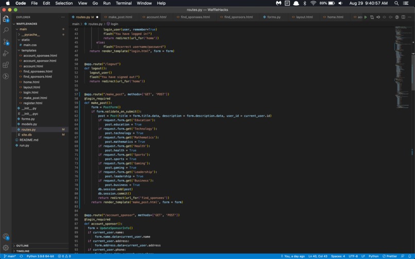
Task: Switch to the home.html tab
Action: 335,17
